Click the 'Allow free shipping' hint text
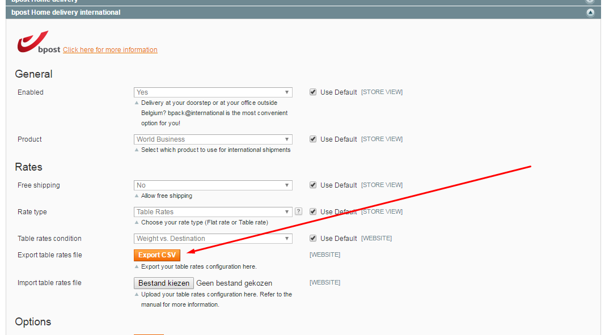This screenshot has height=335, width=609. tap(167, 196)
